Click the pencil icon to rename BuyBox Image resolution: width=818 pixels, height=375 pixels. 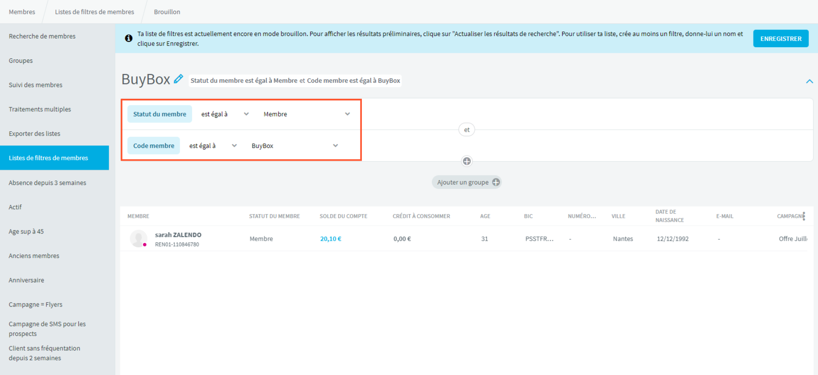point(178,79)
